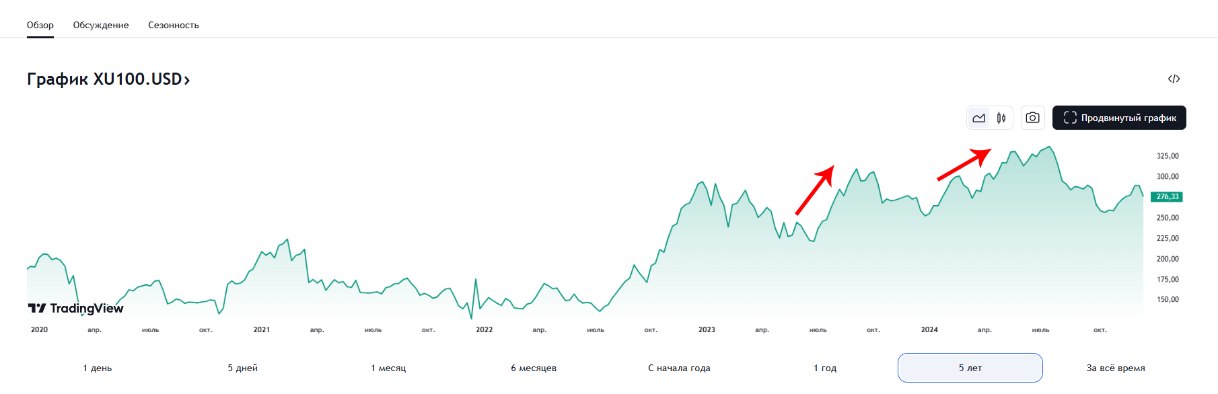Switch to area chart view icon
This screenshot has height=394, width=1218.
(978, 118)
